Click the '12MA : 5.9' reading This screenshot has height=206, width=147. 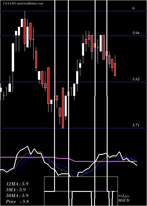click(x=17, y=184)
